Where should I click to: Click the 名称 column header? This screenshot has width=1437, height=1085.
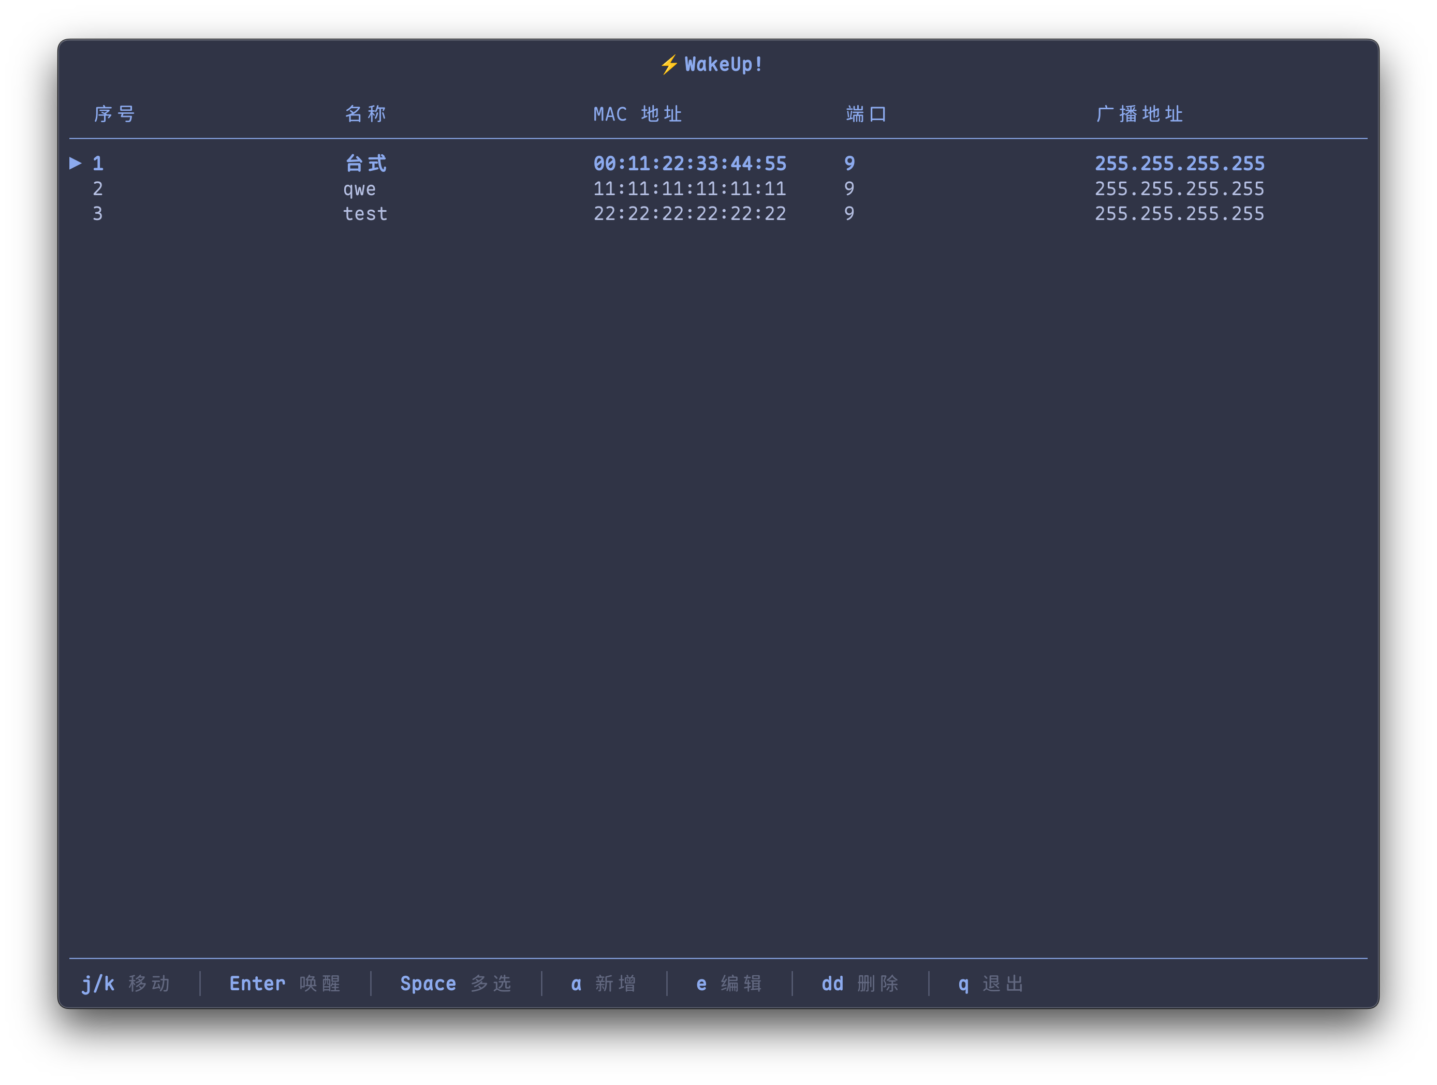[x=365, y=114]
